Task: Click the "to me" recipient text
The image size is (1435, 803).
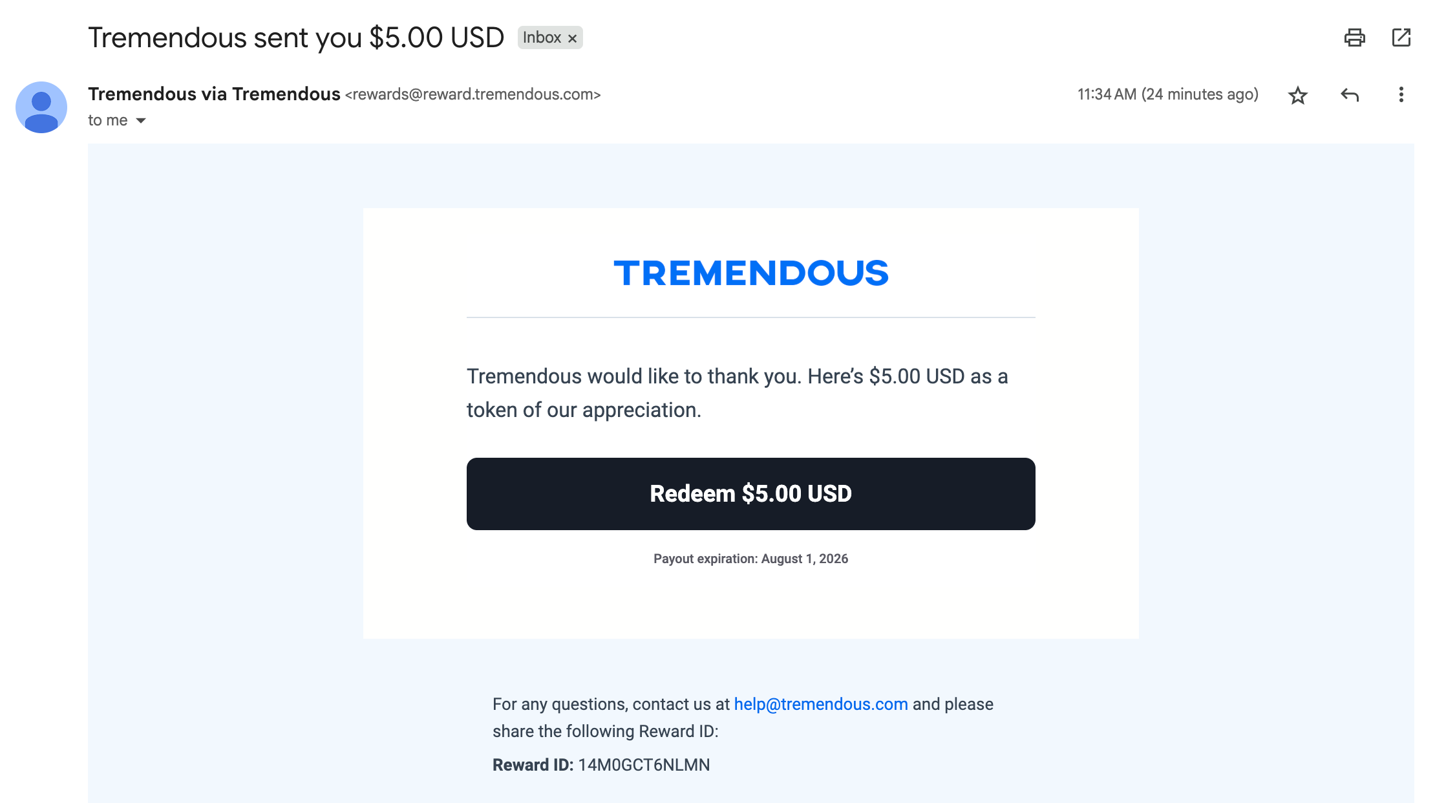Action: pyautogui.click(x=108, y=120)
